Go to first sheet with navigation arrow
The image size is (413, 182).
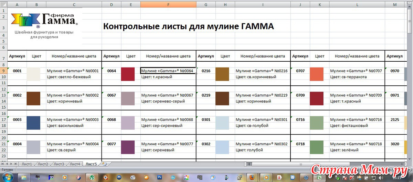[3, 164]
